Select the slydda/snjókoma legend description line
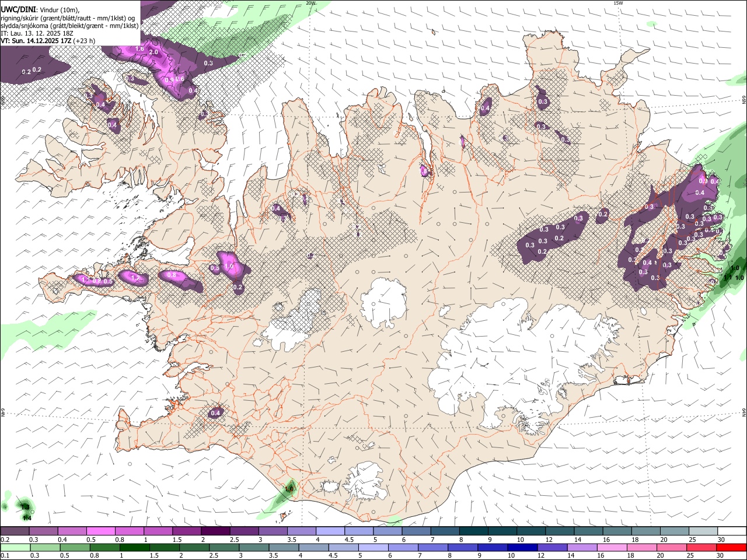This screenshot has width=747, height=560. click(69, 26)
